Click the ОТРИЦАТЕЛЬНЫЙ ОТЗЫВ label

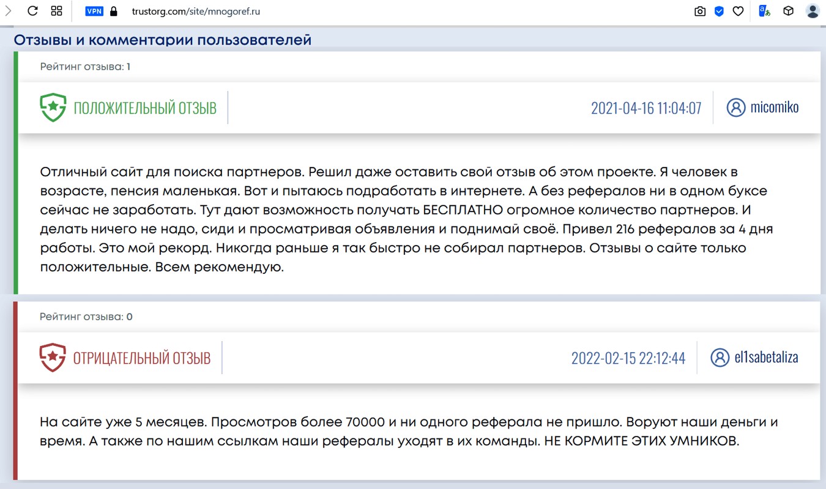(x=142, y=358)
